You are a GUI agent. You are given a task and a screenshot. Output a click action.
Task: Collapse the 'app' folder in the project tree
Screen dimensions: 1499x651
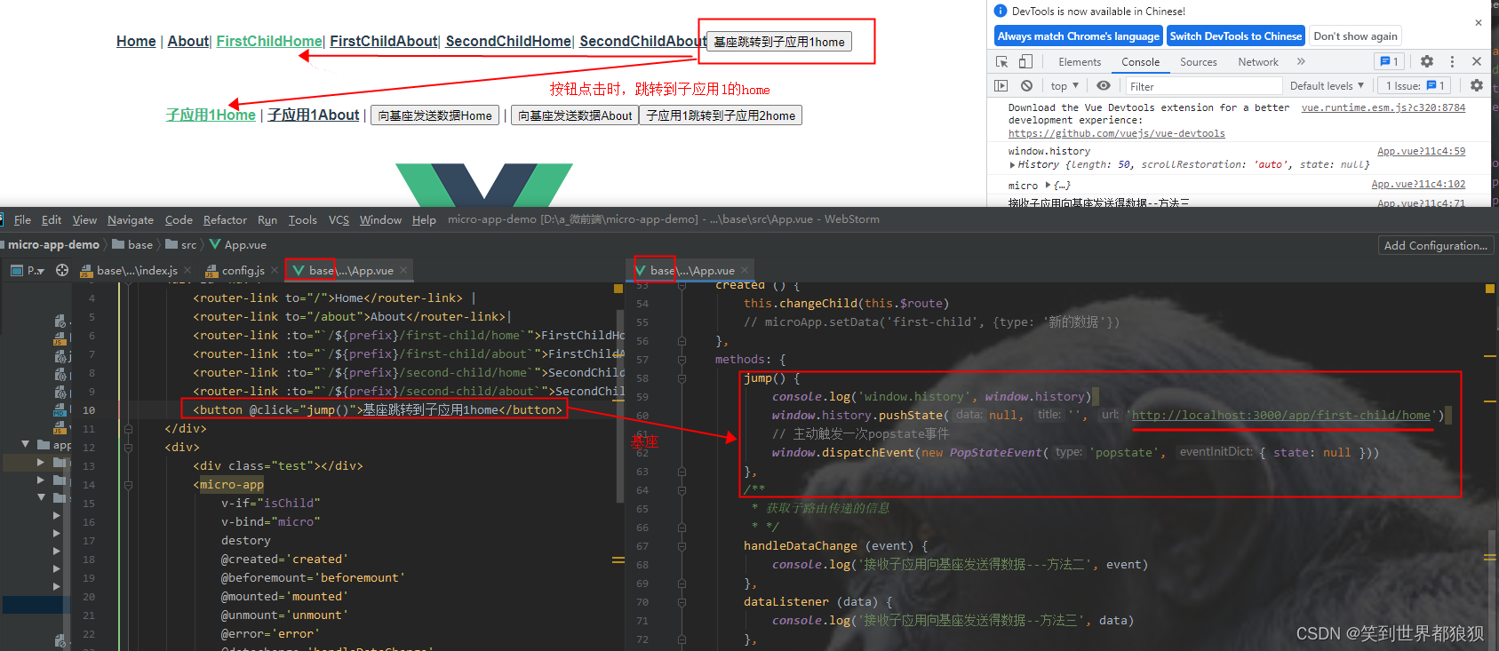point(26,444)
